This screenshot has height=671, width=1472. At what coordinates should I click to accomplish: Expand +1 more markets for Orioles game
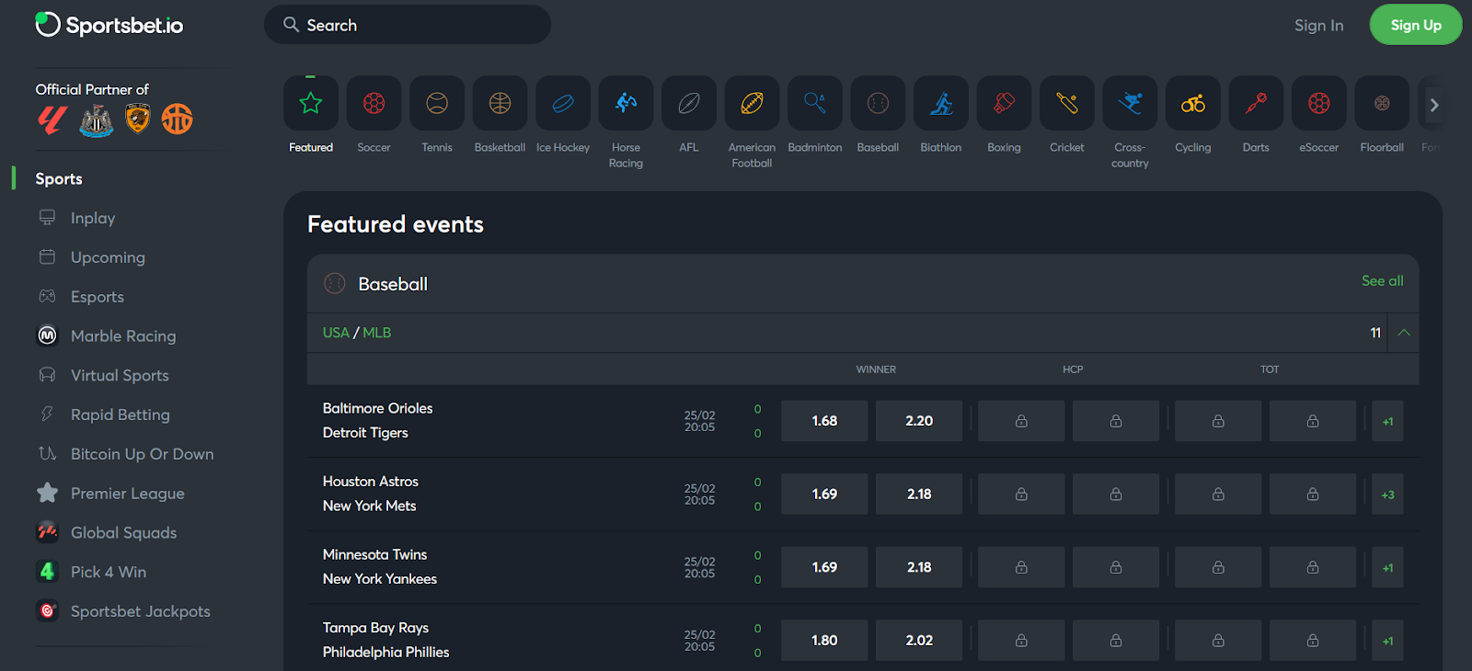pyautogui.click(x=1387, y=421)
